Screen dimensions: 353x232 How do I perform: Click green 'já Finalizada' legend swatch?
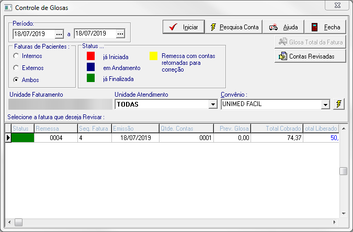(90, 78)
